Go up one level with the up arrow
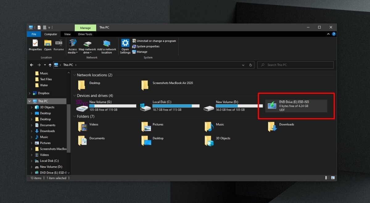Viewport: 370px width, 203px height. click(50, 65)
